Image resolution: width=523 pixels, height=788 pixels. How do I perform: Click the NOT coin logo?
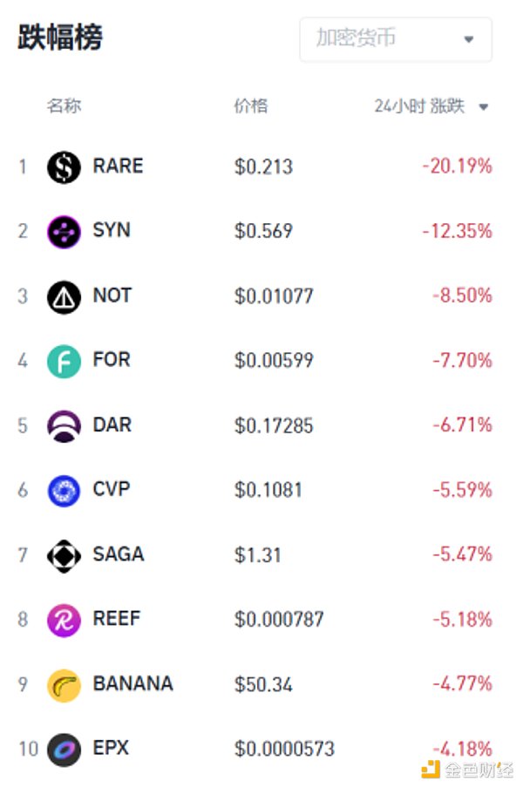click(64, 296)
